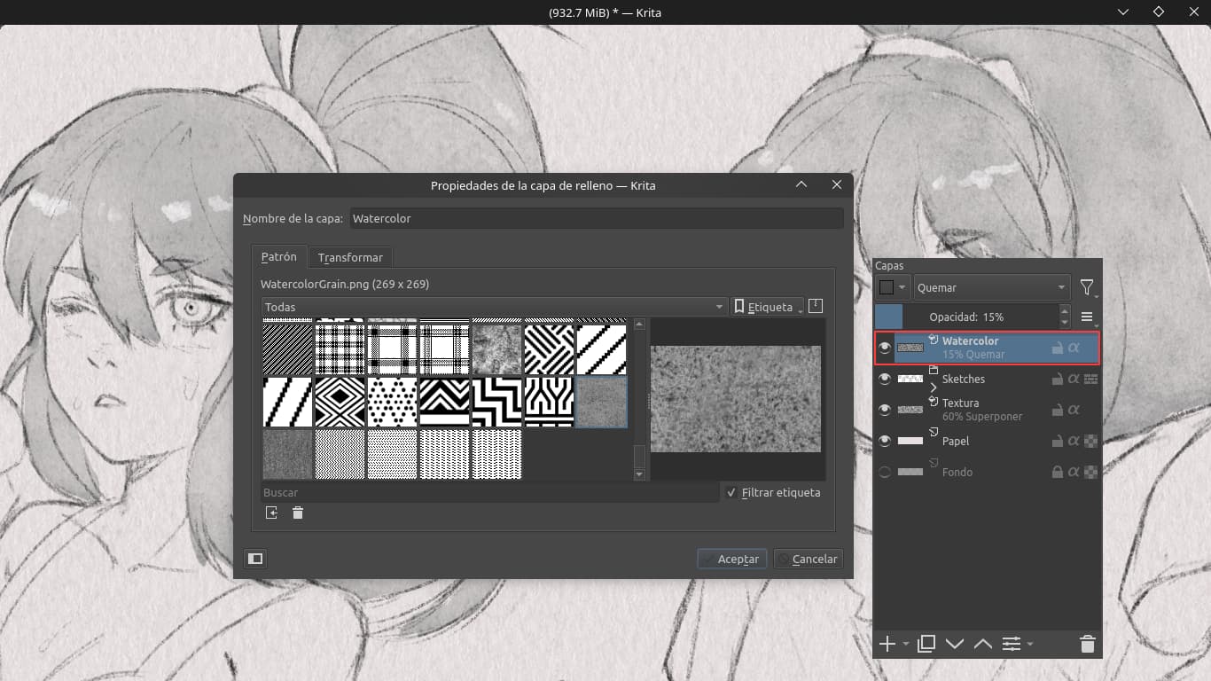Move layer up with the up chevron
The width and height of the screenshot is (1211, 681).
pyautogui.click(x=982, y=644)
